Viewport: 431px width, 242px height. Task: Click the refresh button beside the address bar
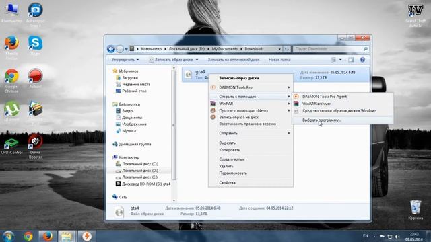coord(287,49)
